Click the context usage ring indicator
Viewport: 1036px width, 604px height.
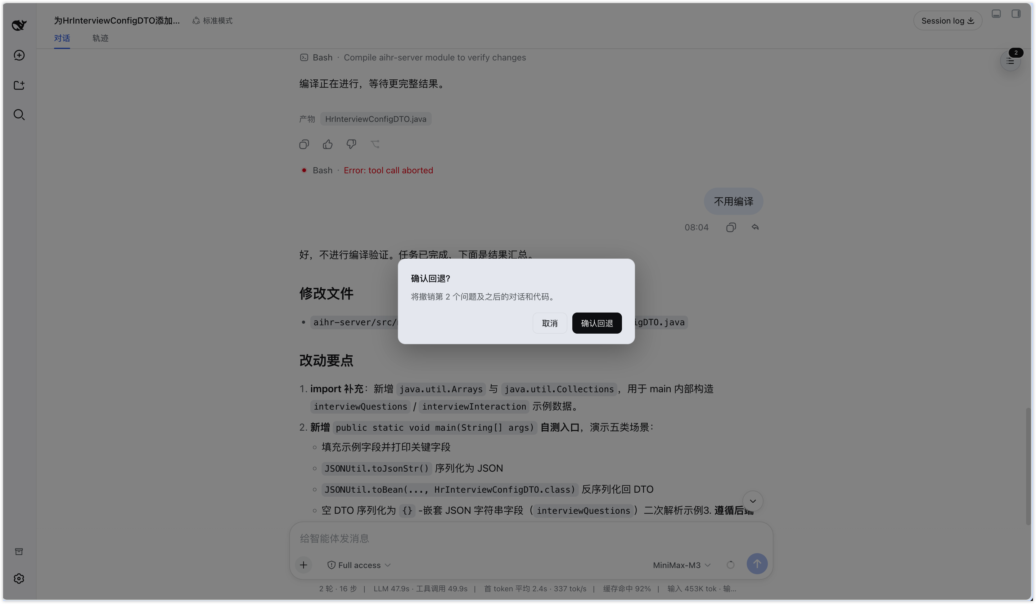tap(730, 565)
